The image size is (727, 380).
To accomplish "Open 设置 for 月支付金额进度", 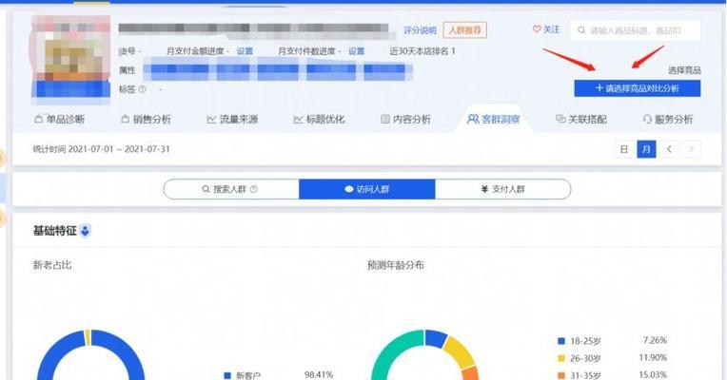I will click(245, 51).
